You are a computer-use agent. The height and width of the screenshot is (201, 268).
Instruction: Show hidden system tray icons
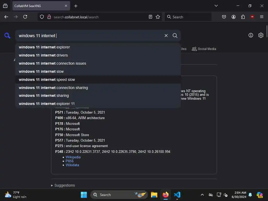[x=202, y=195]
